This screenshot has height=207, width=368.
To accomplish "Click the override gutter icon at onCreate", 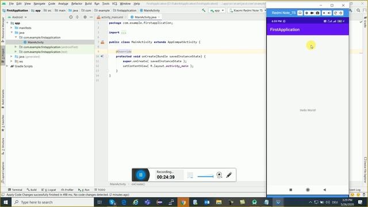I will [102, 56].
